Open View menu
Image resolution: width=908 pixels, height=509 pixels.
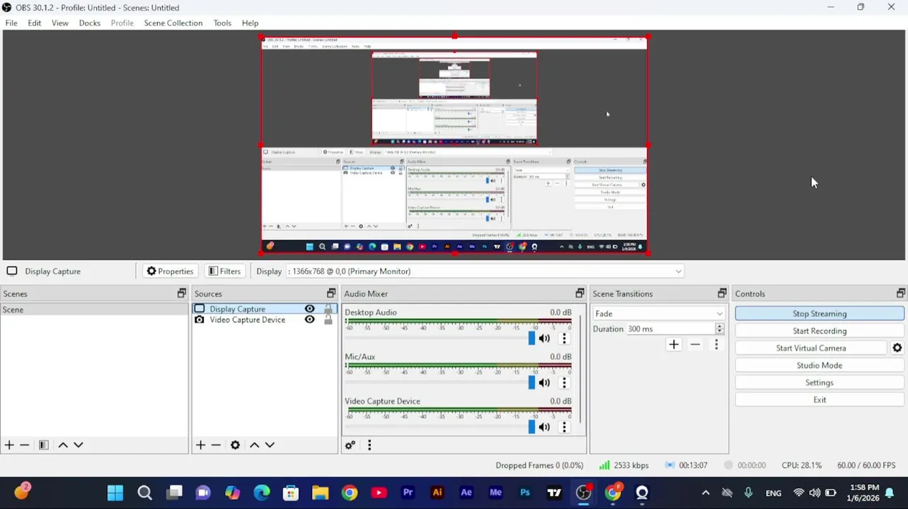click(x=60, y=23)
